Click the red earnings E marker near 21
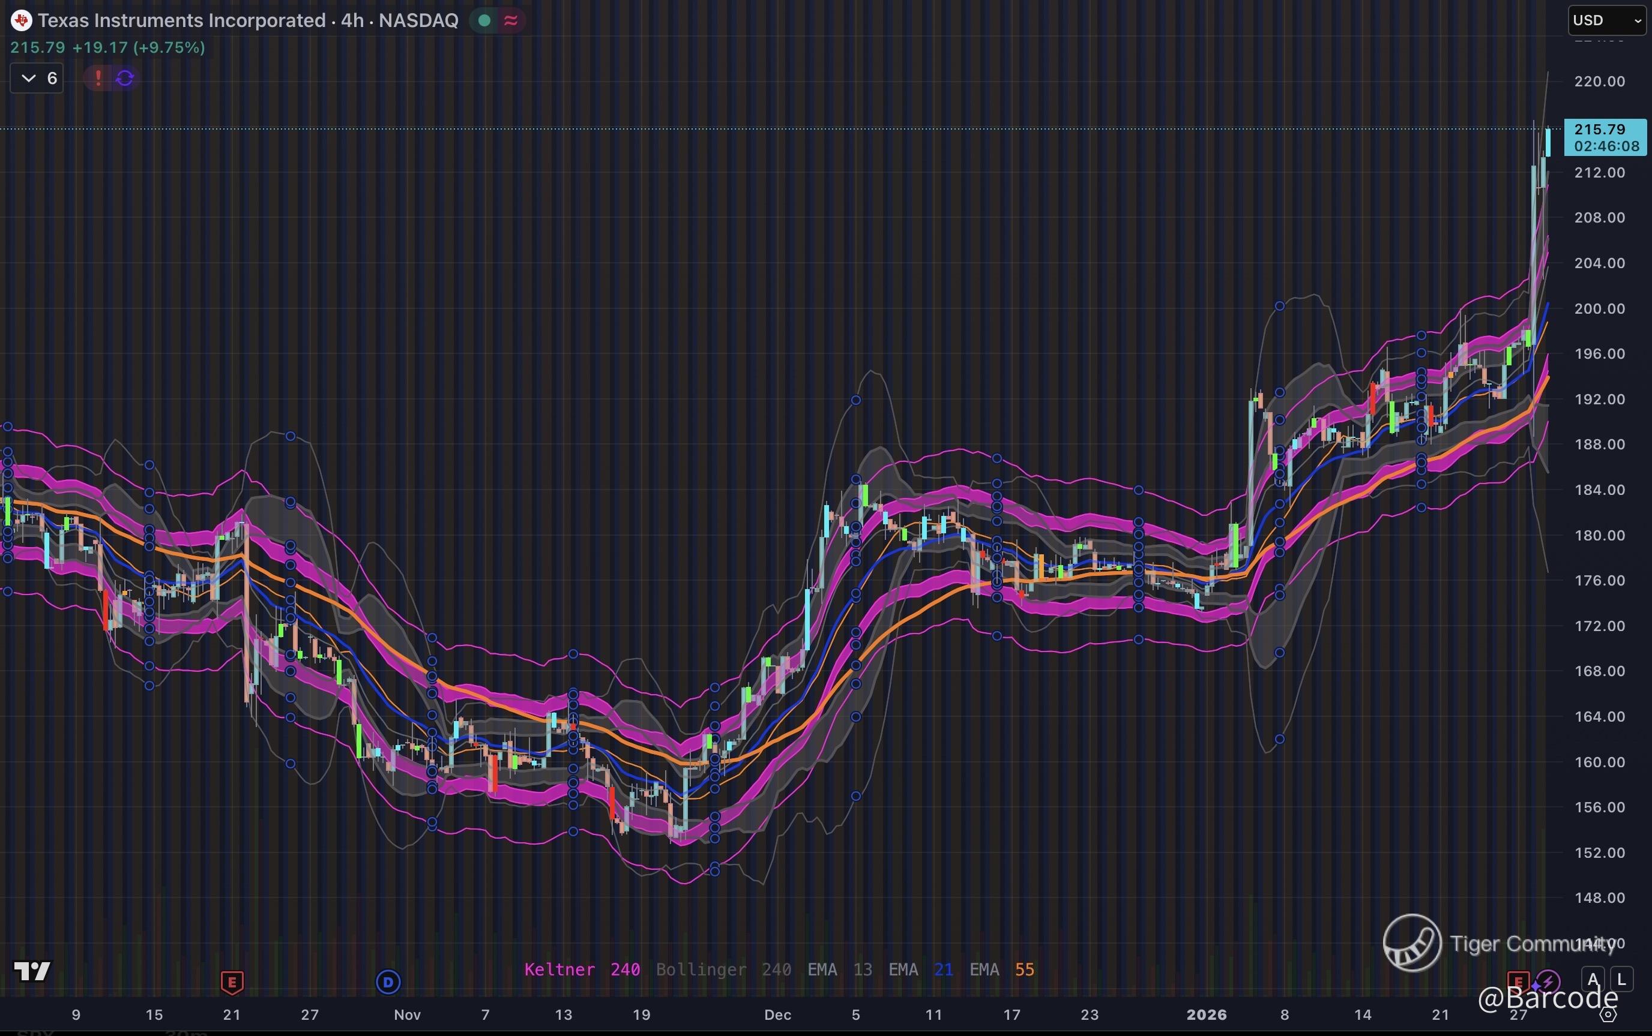Image resolution: width=1652 pixels, height=1036 pixels. click(x=232, y=983)
